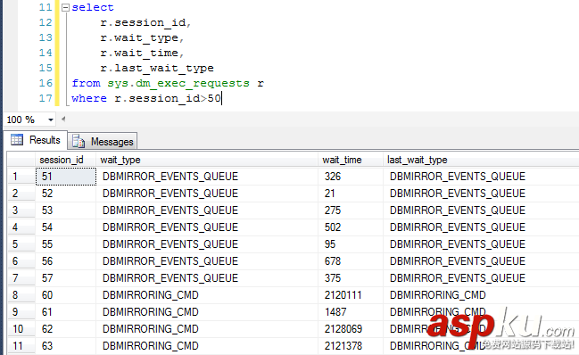Select the session_id cell 52
579x355 pixels.
click(x=66, y=194)
